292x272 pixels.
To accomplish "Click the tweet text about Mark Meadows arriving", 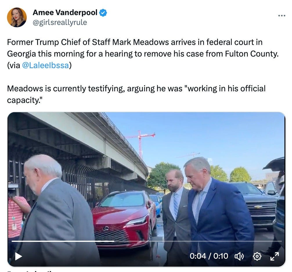I will (143, 54).
